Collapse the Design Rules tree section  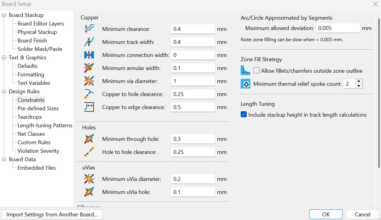click(x=4, y=92)
